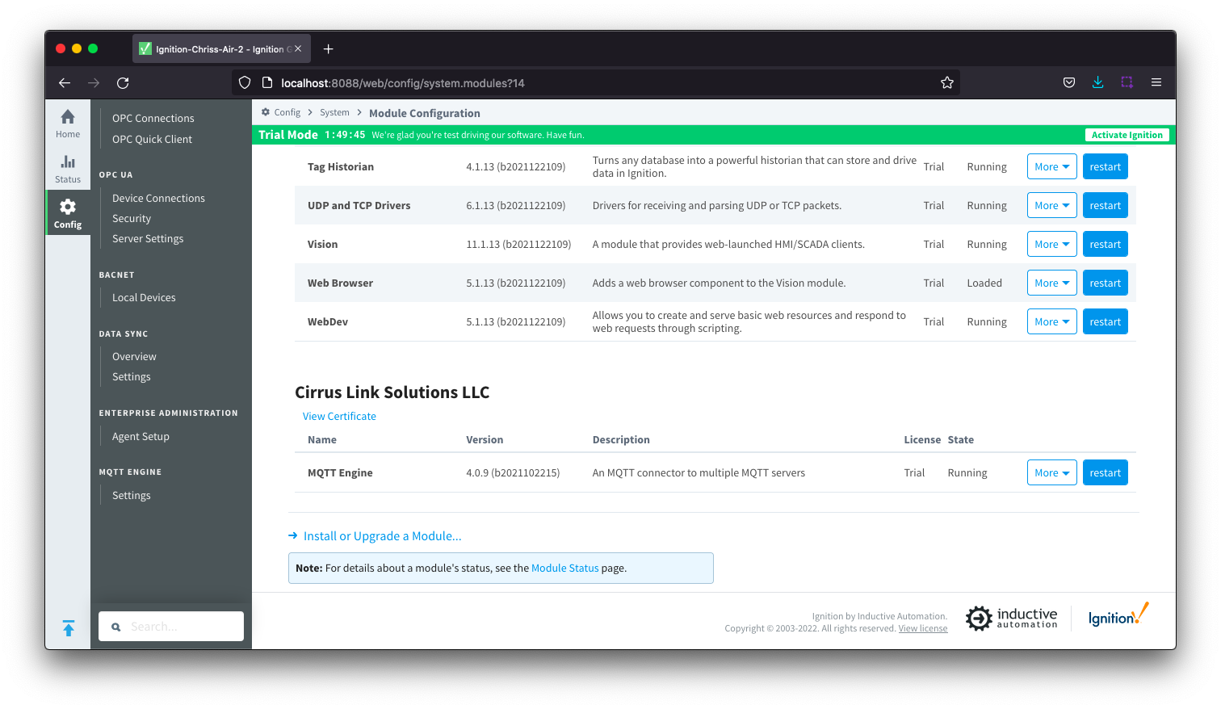Viewport: 1221px width, 709px height.
Task: Click the MQTT Engine version 4.0.9 text
Action: click(x=513, y=472)
